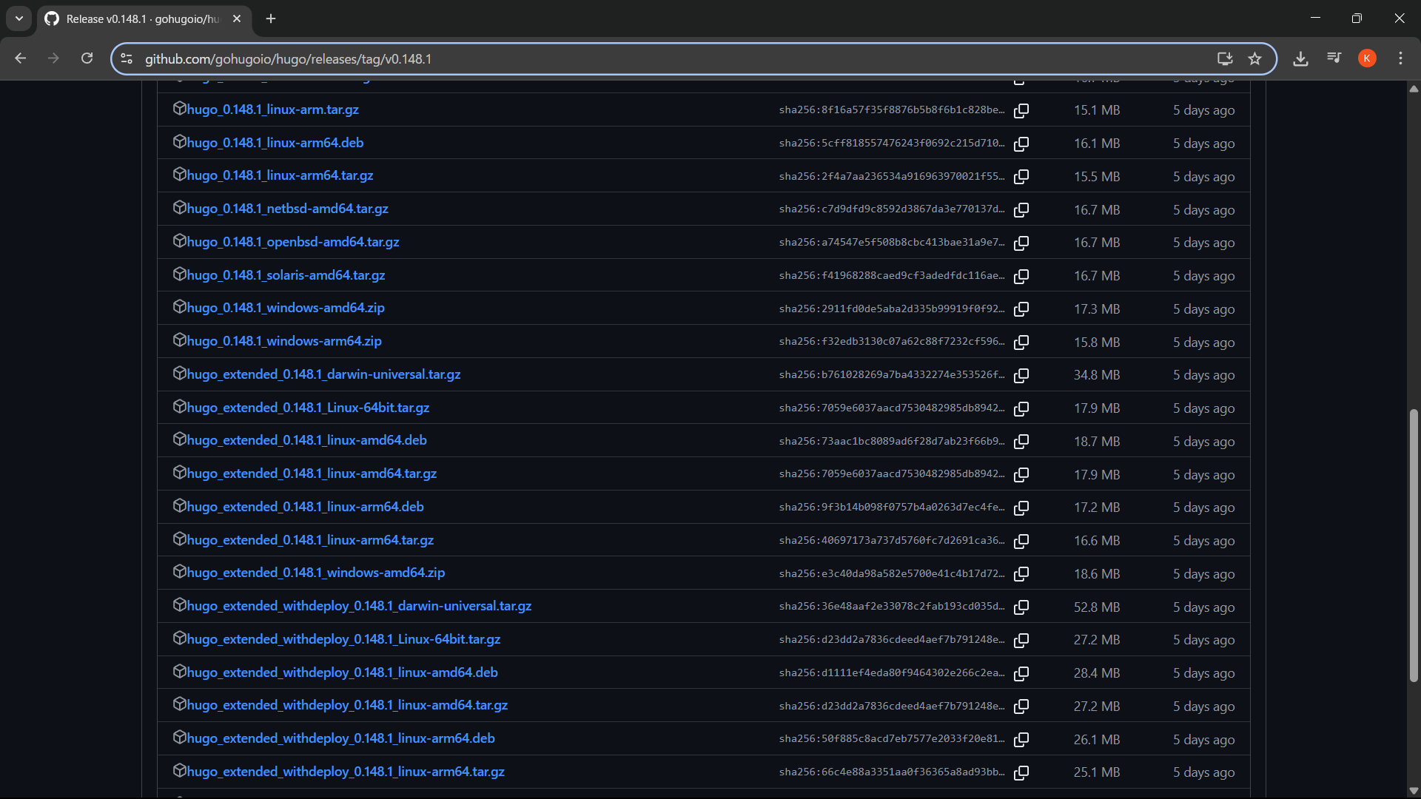
Task: Click install app icon in address bar
Action: point(1225,59)
